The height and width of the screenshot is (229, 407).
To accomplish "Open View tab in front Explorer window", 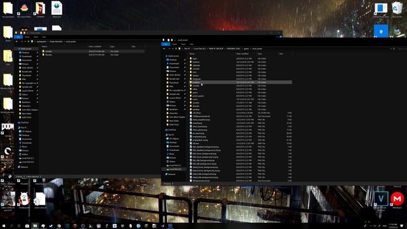I will click(x=191, y=44).
